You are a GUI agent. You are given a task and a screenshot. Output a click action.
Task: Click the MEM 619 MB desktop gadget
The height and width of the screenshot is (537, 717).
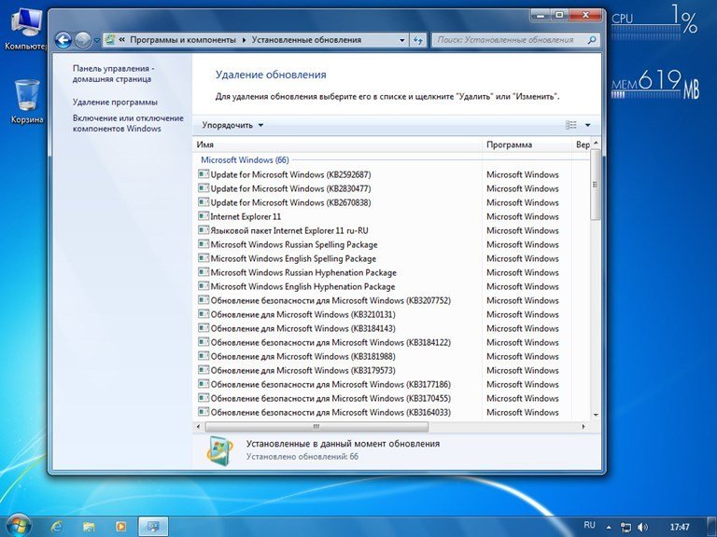pos(654,85)
